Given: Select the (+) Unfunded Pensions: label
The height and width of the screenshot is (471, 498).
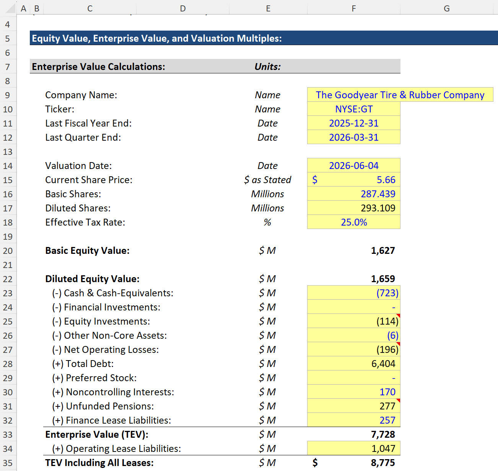Looking at the screenshot, I should point(103,406).
